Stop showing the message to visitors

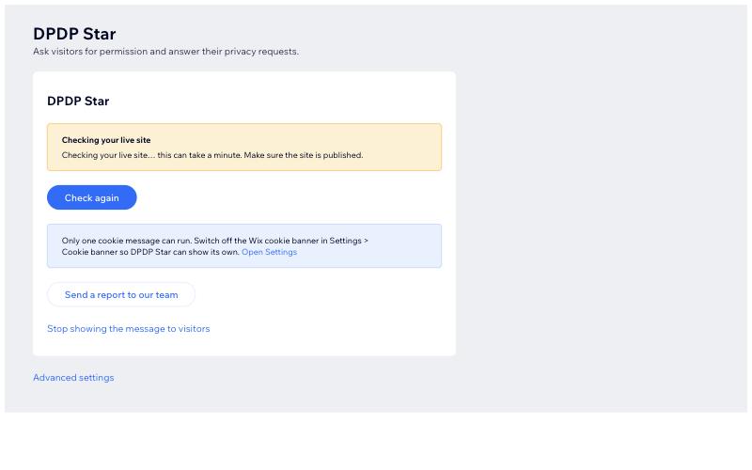click(x=129, y=328)
